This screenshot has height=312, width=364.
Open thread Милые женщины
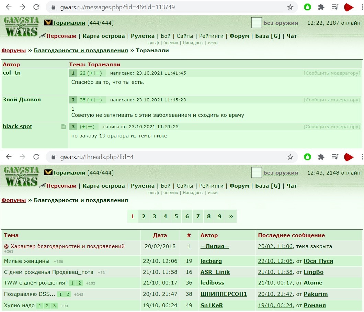tap(27, 261)
